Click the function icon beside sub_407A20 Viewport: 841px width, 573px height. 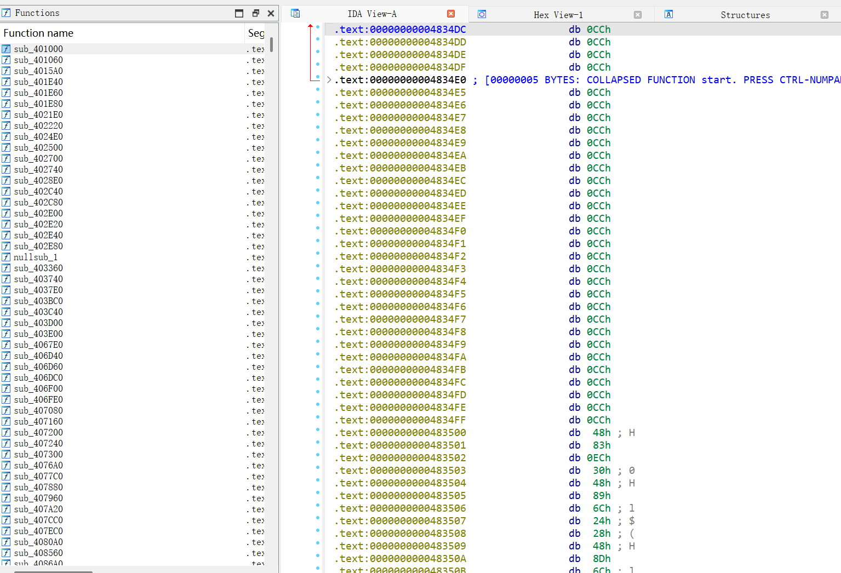(x=6, y=509)
